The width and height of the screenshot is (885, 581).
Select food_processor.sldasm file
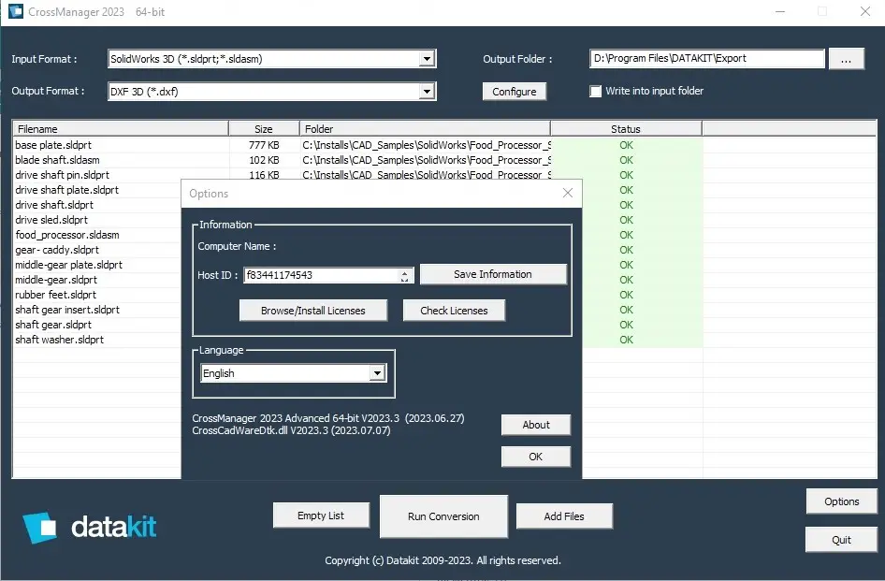point(67,235)
